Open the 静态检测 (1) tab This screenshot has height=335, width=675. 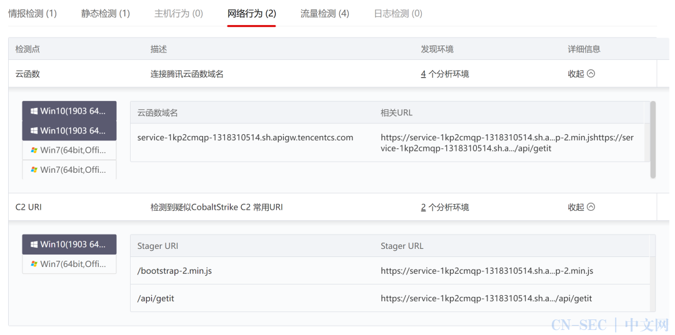(x=106, y=13)
